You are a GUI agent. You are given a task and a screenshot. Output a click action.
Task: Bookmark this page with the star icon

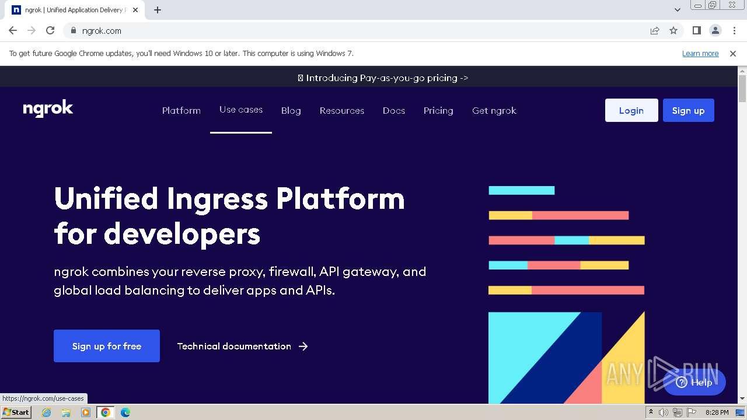click(x=673, y=30)
